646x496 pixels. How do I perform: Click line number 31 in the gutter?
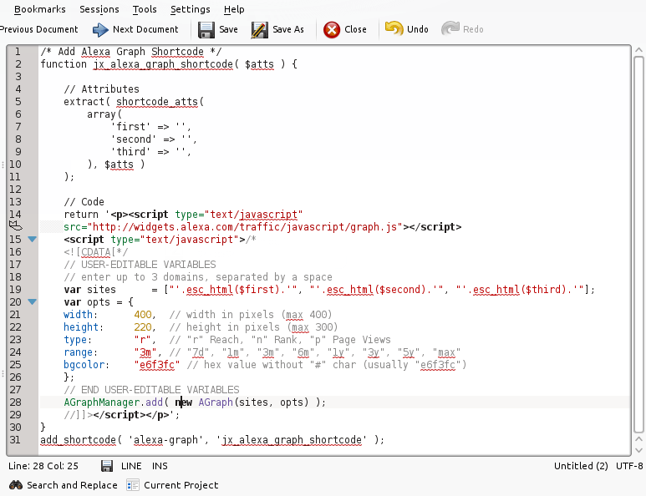[15, 439]
